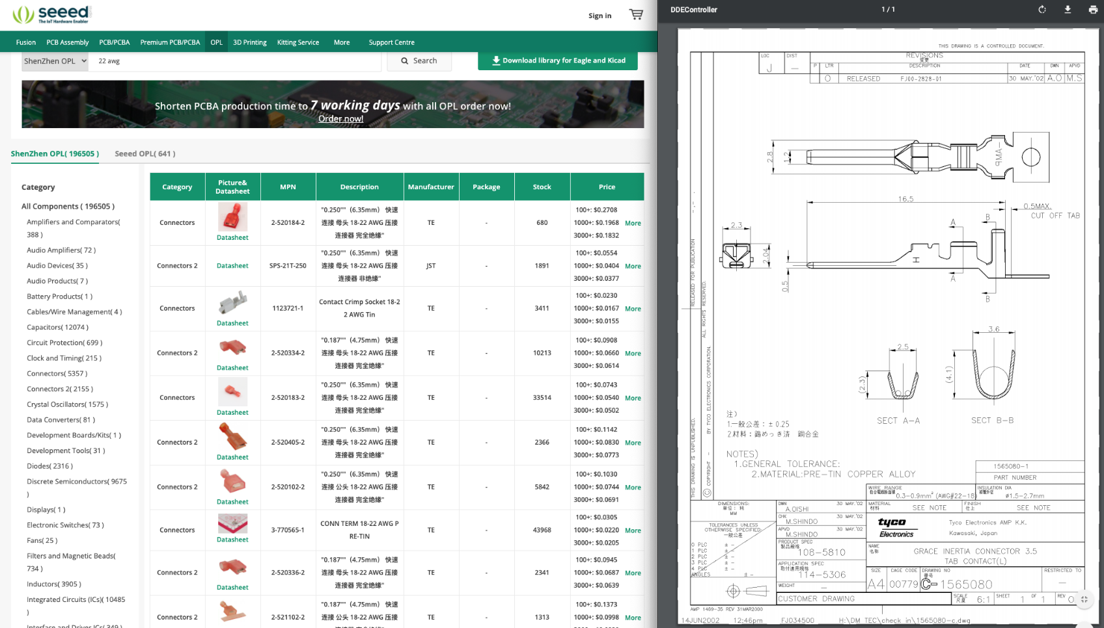Download the PDF datasheet
This screenshot has width=1104, height=628.
1068,10
